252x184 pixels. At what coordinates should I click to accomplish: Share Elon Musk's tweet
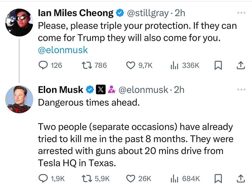240,178
